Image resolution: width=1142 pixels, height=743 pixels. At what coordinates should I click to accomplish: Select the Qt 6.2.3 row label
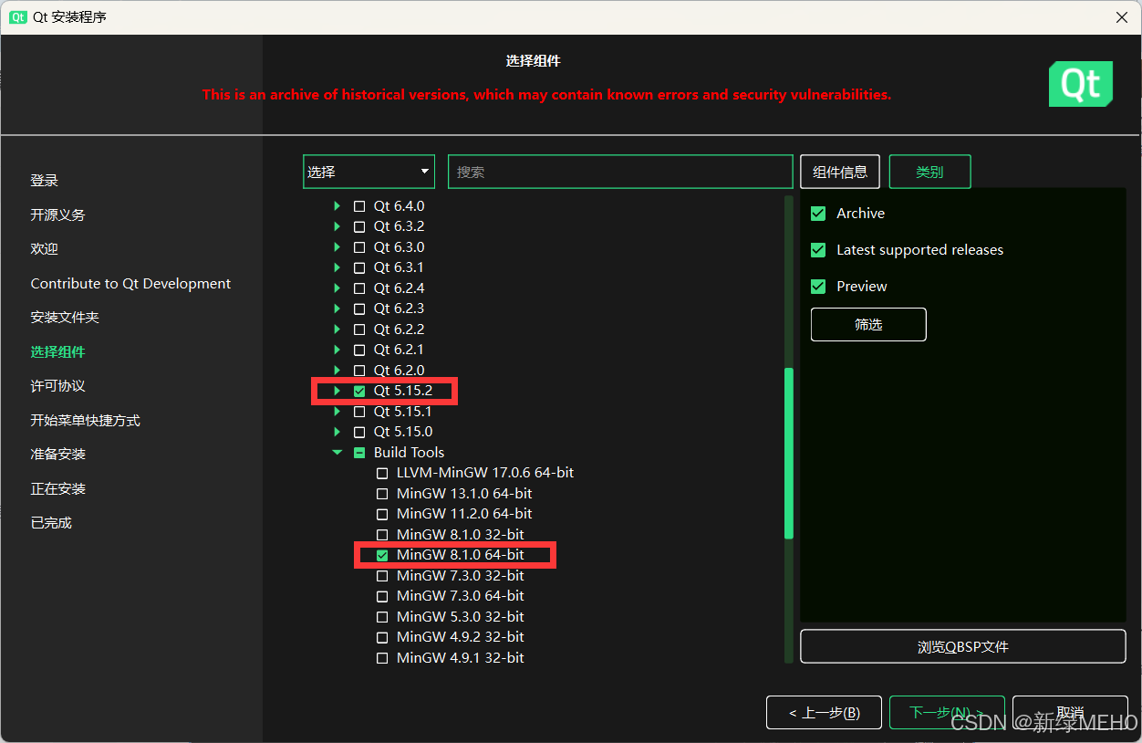(x=399, y=309)
